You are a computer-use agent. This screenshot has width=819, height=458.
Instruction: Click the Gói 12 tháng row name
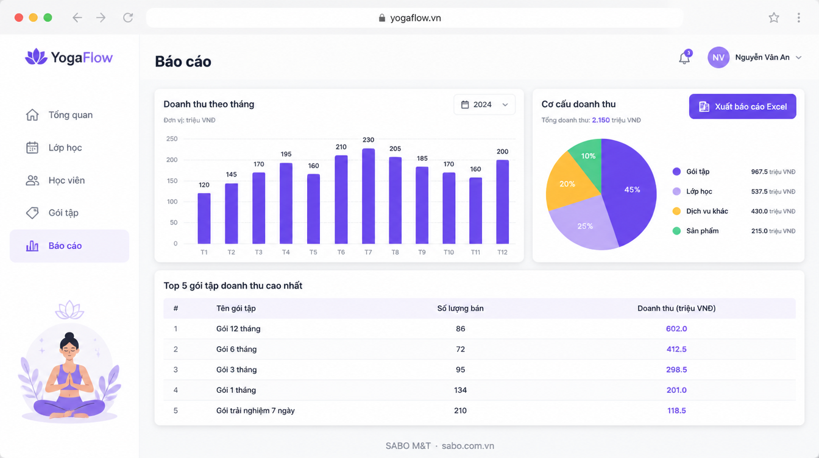click(238, 329)
